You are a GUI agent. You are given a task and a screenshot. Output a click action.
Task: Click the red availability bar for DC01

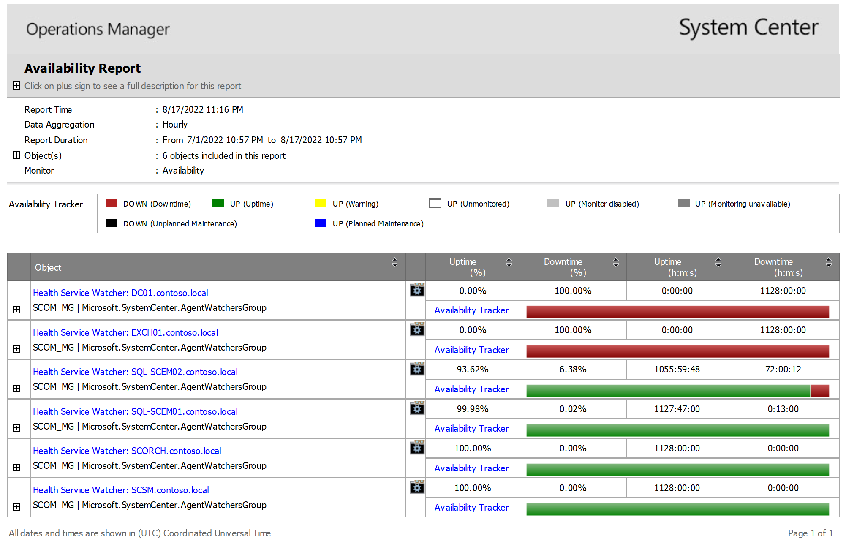click(677, 312)
